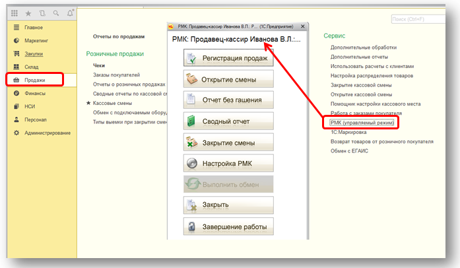460x268 pixels.
Task: Click the magnifier search icon in toolbar
Action: [x=56, y=13]
